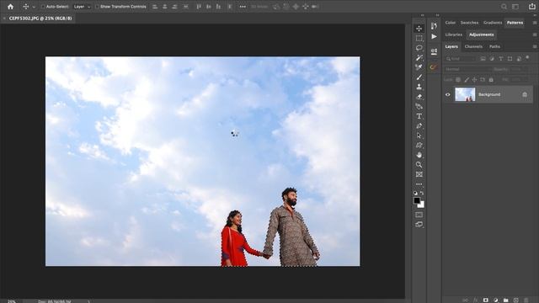Screen dimensions: 539x303
Task: Select the custom Shape tool
Action: [x=419, y=146]
